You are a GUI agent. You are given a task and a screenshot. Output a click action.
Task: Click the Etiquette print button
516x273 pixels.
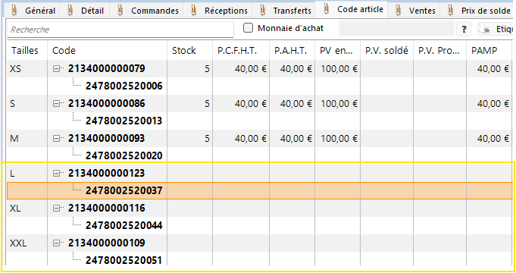pyautogui.click(x=496, y=30)
